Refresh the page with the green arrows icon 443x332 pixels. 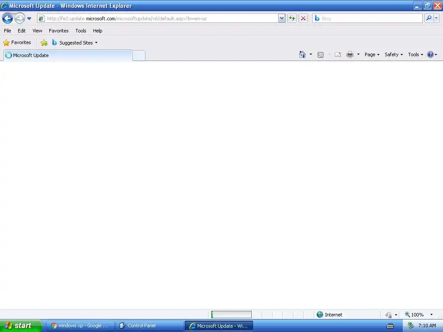point(292,19)
